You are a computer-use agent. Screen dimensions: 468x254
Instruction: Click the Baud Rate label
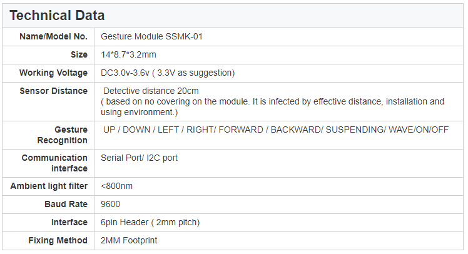(66, 204)
